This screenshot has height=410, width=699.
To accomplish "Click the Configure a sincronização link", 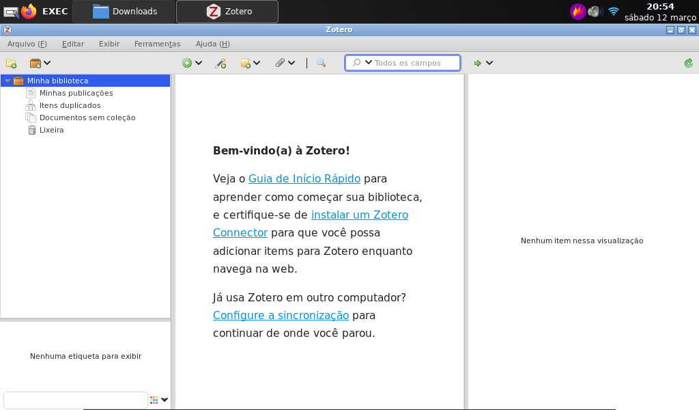I will (281, 315).
